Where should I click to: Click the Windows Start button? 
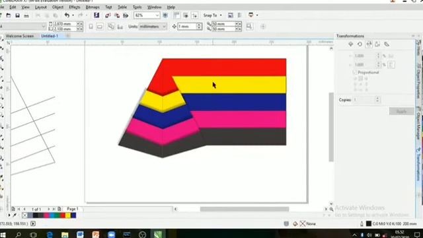coord(3,235)
